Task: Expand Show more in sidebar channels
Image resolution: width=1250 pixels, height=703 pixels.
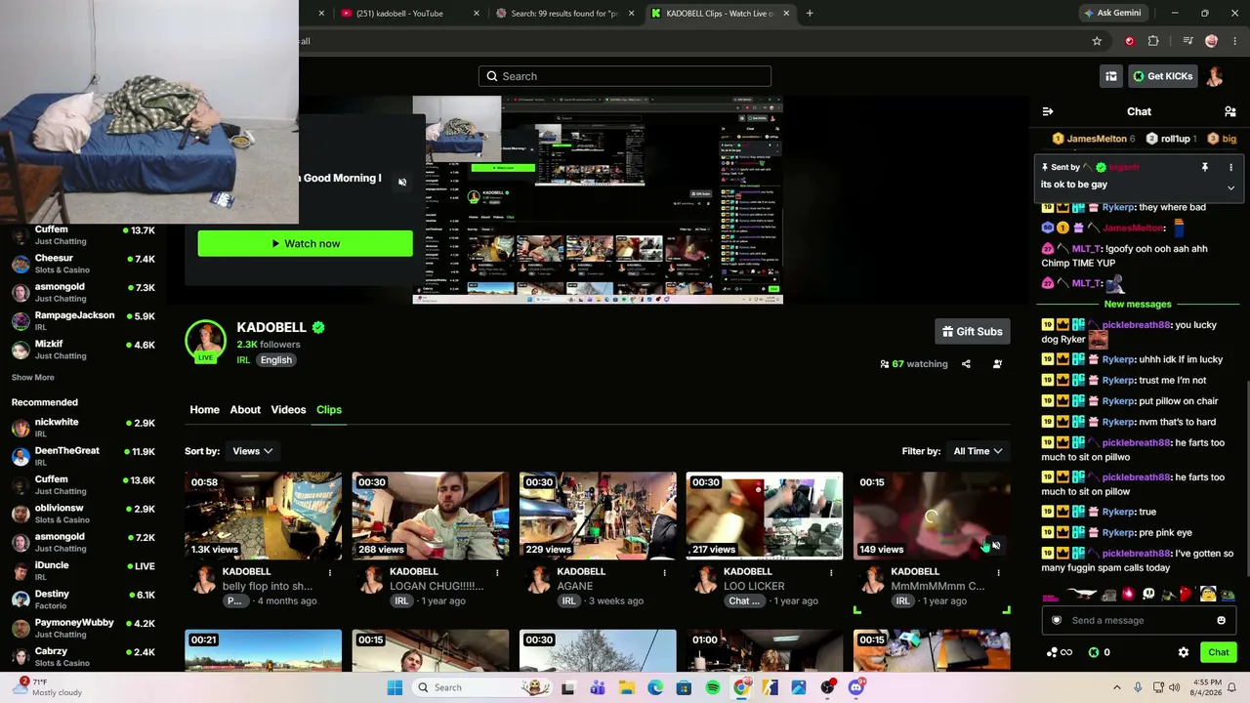Action: (32, 378)
